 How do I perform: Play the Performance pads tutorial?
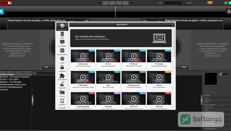[134, 77]
